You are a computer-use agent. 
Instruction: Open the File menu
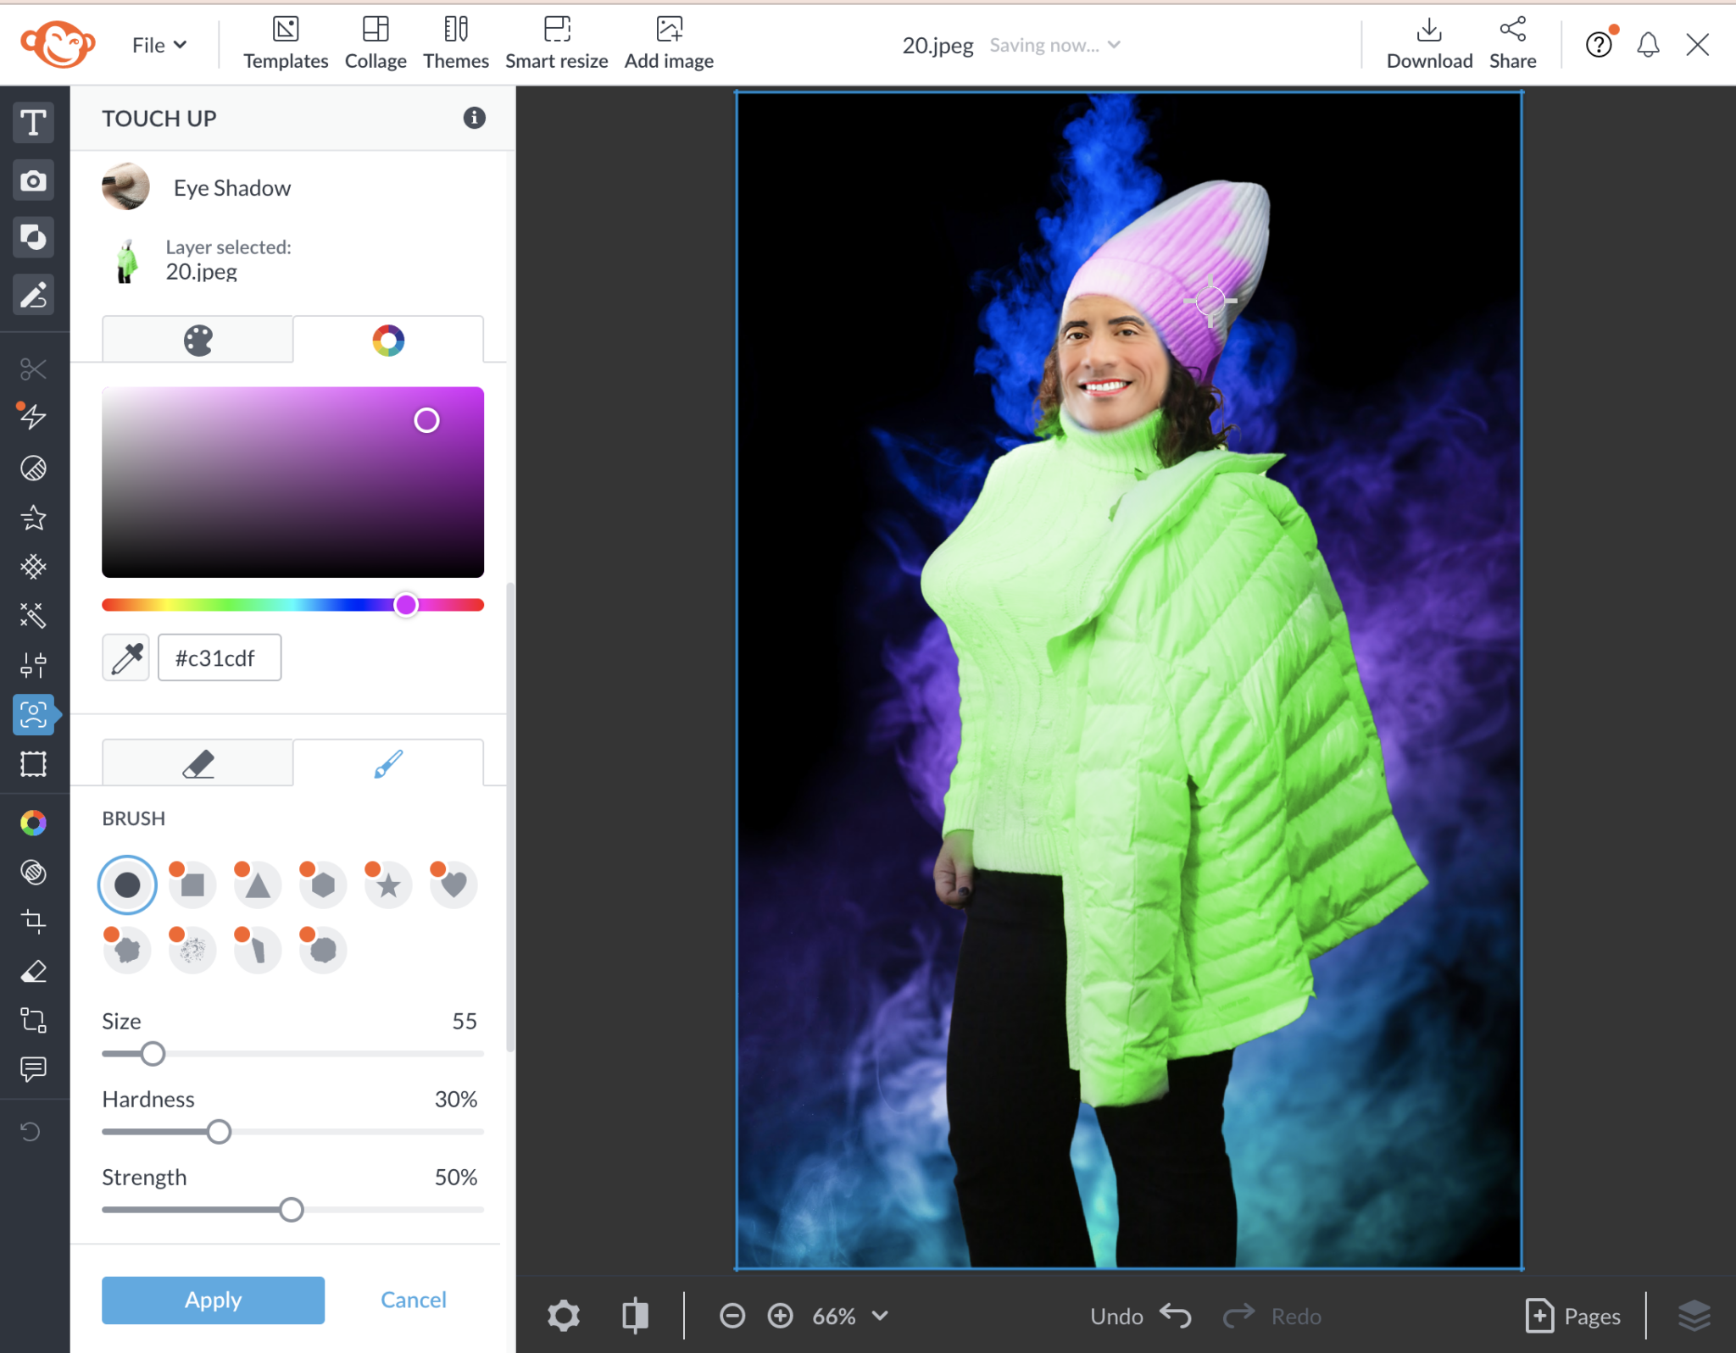coord(158,44)
